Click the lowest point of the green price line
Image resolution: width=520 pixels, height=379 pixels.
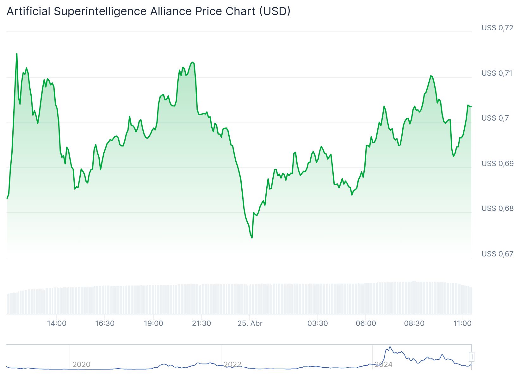click(x=252, y=238)
